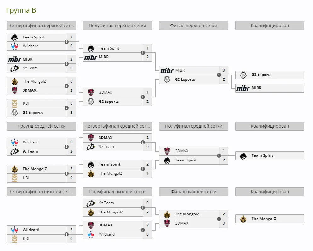Open The MongolZ in the lower qualified slot
The image size is (313, 251).
270,219
